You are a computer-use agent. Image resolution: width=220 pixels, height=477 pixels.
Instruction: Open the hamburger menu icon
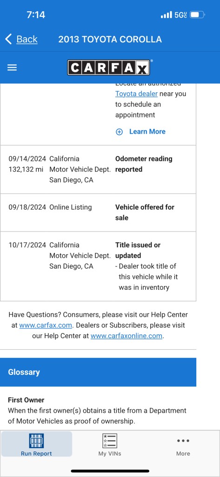tap(12, 68)
